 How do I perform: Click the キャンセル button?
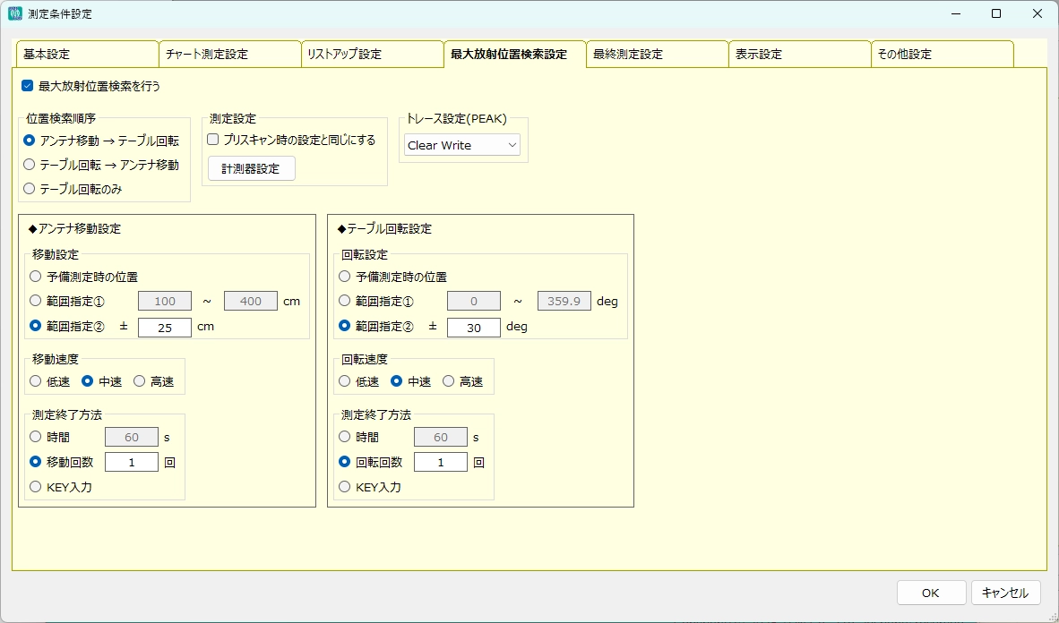(x=1005, y=593)
